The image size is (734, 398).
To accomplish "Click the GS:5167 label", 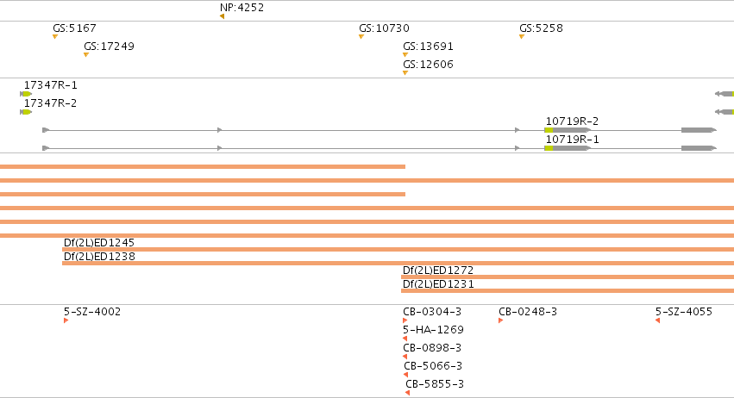I will pos(74,28).
